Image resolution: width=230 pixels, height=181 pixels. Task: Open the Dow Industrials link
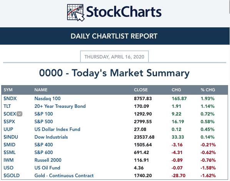tap(51, 137)
